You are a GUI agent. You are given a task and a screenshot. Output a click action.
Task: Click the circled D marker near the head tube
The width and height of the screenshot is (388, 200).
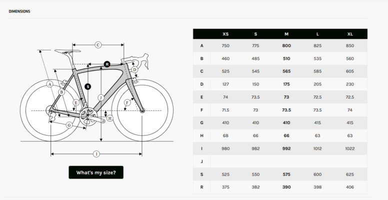click(134, 69)
